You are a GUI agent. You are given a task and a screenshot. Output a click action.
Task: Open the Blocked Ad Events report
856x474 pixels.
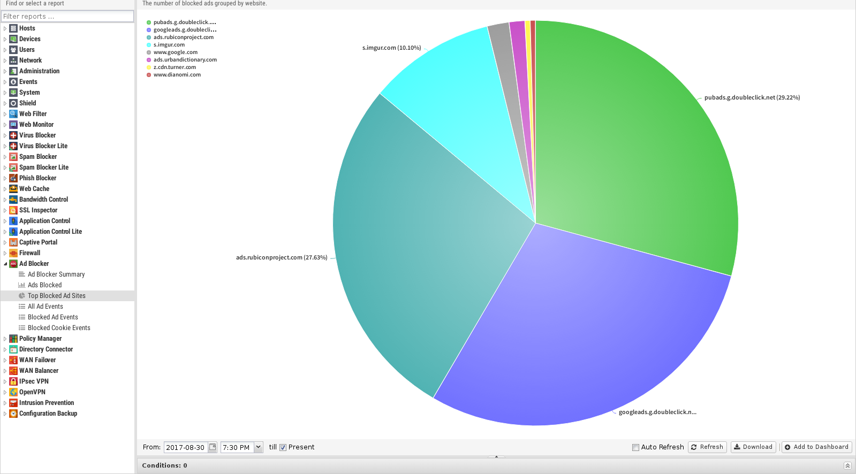(x=53, y=317)
